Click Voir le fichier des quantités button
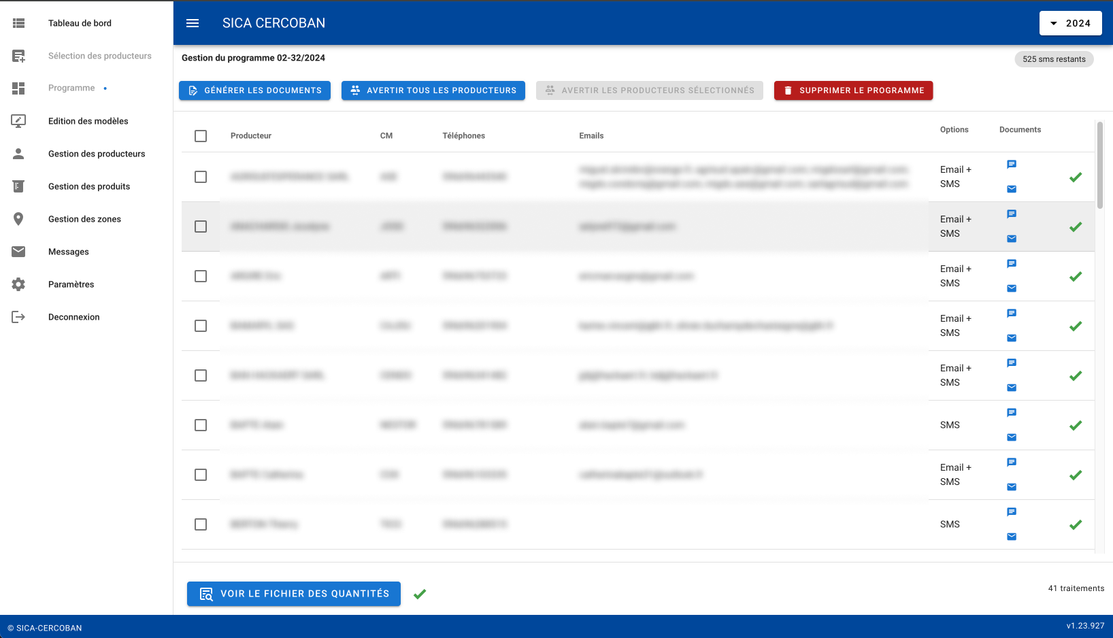Image resolution: width=1113 pixels, height=638 pixels. click(x=294, y=594)
